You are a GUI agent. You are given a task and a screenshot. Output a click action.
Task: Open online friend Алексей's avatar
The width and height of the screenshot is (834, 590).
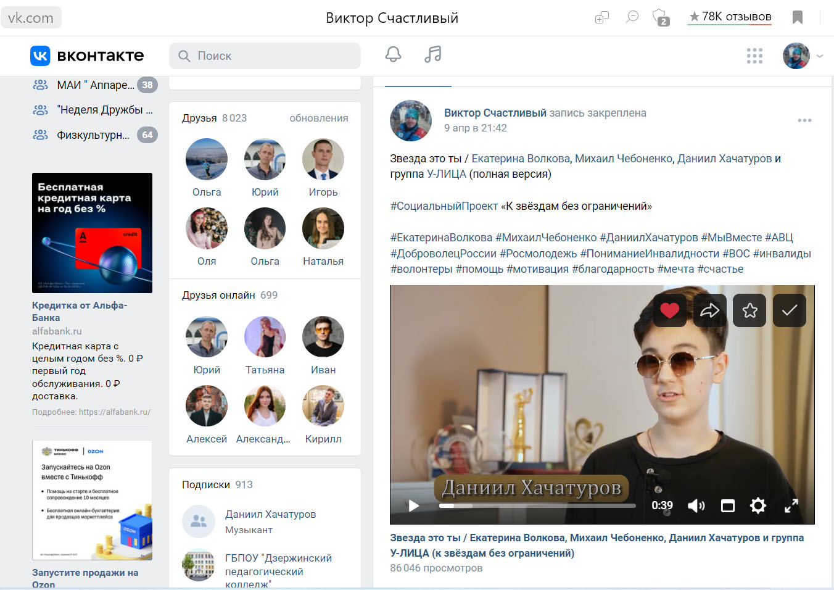click(207, 406)
